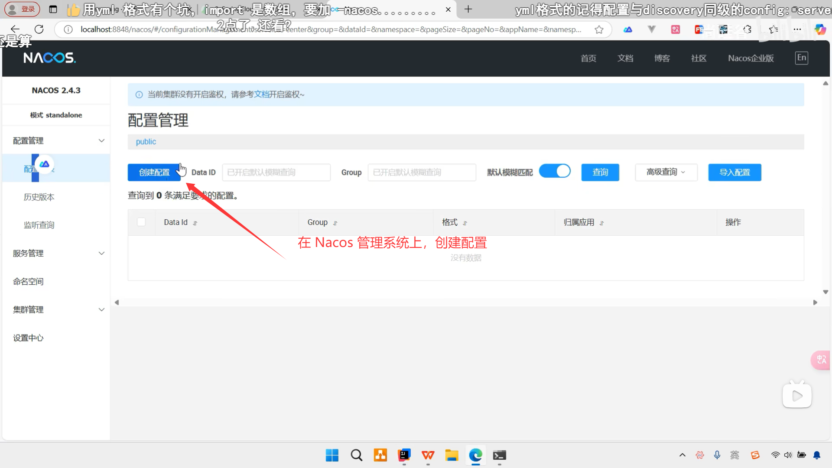Click the NACOS logo in the header
The width and height of the screenshot is (832, 468).
click(x=49, y=57)
